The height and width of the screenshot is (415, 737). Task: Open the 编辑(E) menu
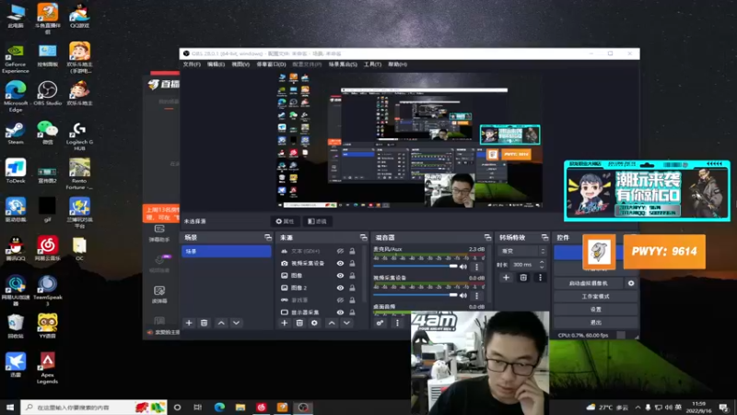[216, 65]
